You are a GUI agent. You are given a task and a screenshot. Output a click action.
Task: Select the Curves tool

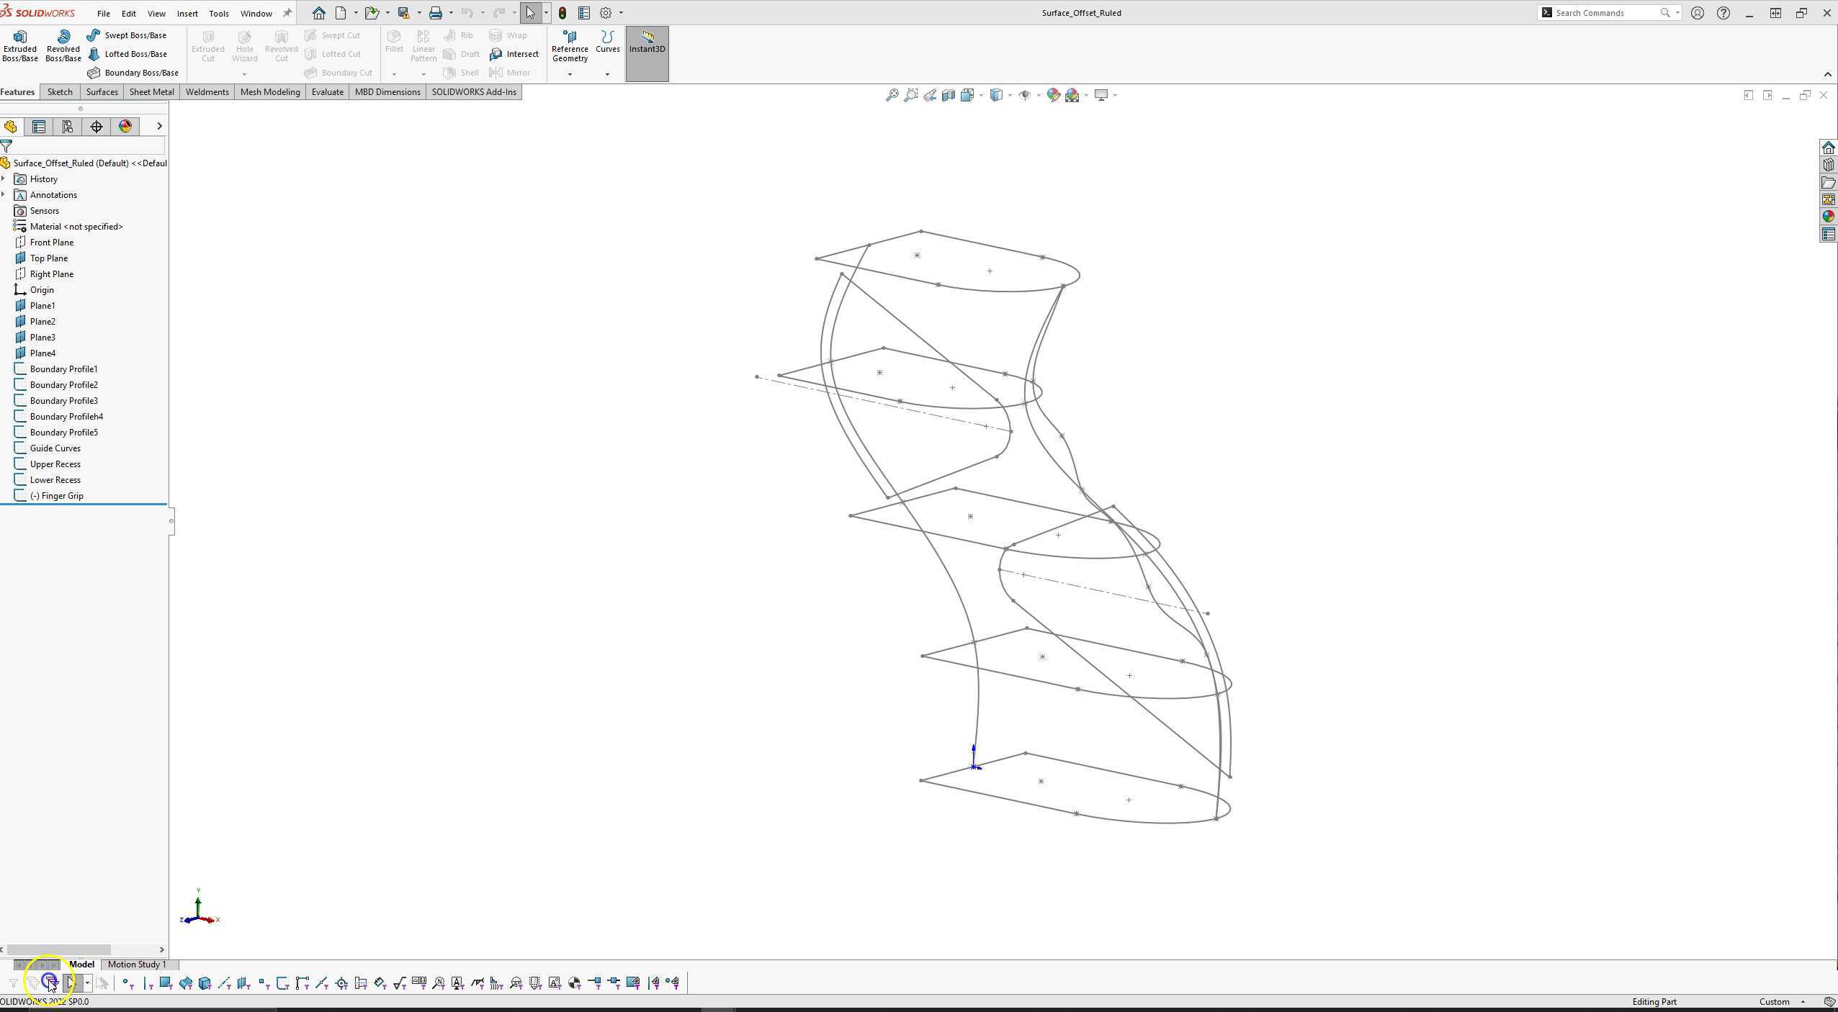pos(606,45)
